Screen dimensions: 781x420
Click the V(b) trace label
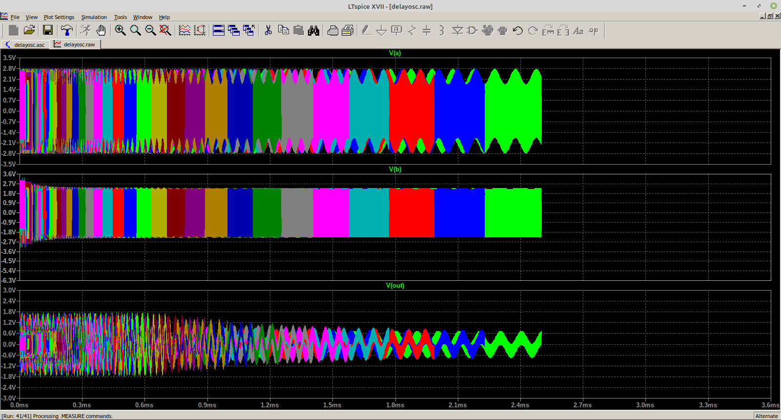395,169
